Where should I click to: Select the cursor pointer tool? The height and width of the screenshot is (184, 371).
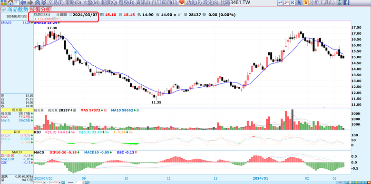click(299, 2)
